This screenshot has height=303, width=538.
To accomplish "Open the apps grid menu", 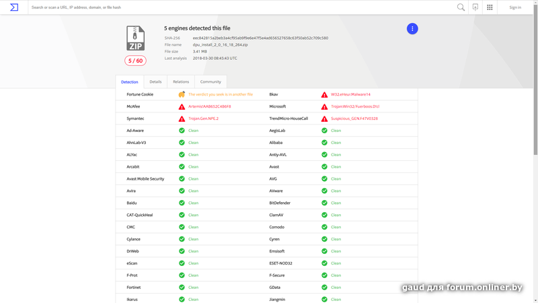I will click(490, 7).
